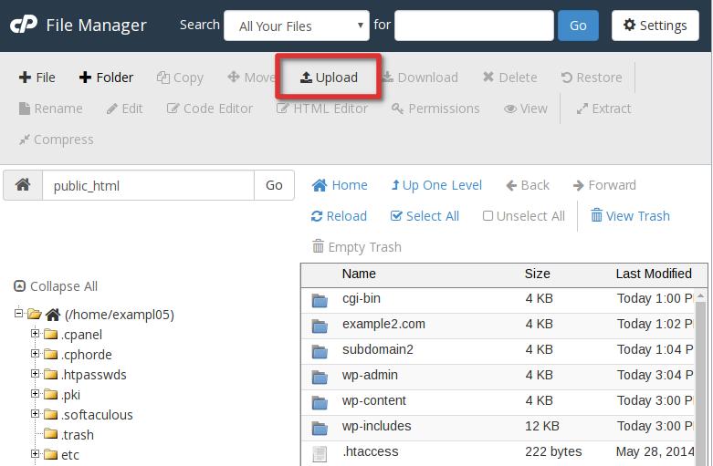Image resolution: width=713 pixels, height=466 pixels.
Task: Open View Trash
Action: coord(630,216)
